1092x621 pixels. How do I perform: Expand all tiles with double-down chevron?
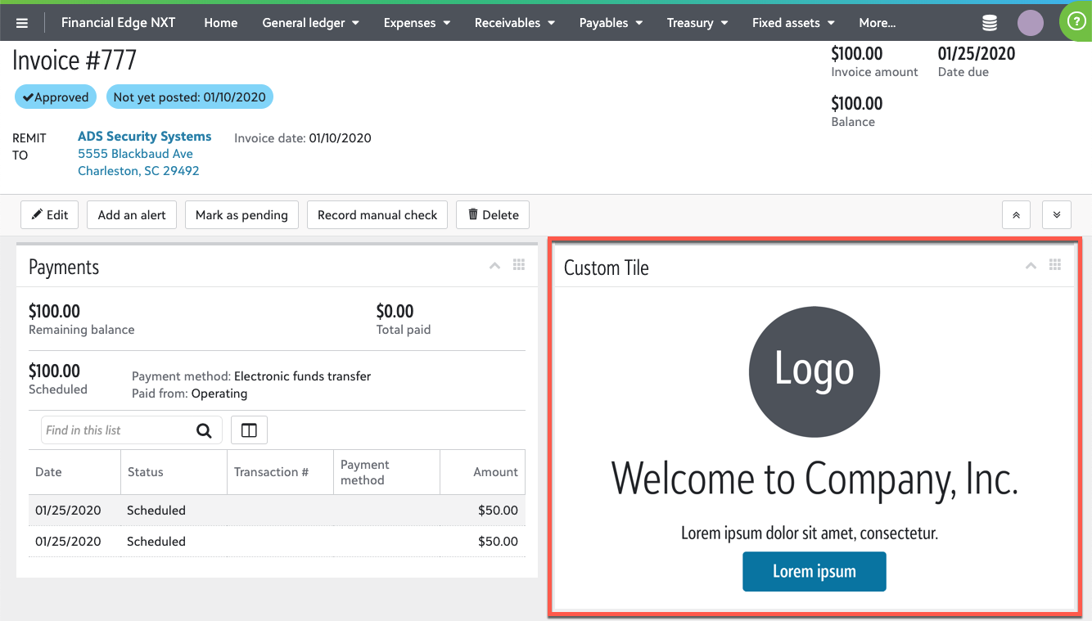(x=1056, y=215)
